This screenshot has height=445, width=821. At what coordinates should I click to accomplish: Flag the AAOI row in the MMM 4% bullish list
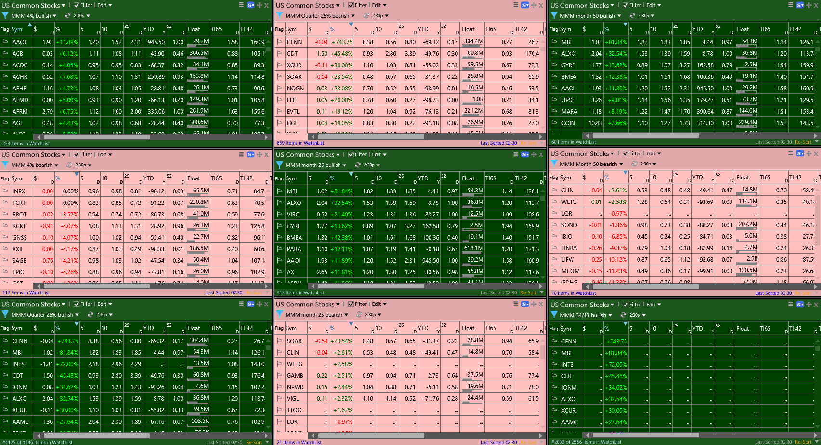click(5, 42)
